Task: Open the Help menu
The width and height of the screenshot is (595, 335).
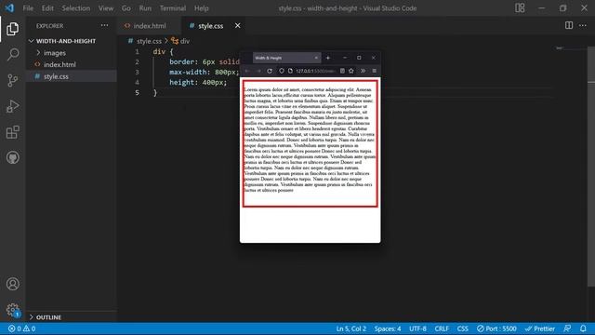Action: tap(202, 8)
